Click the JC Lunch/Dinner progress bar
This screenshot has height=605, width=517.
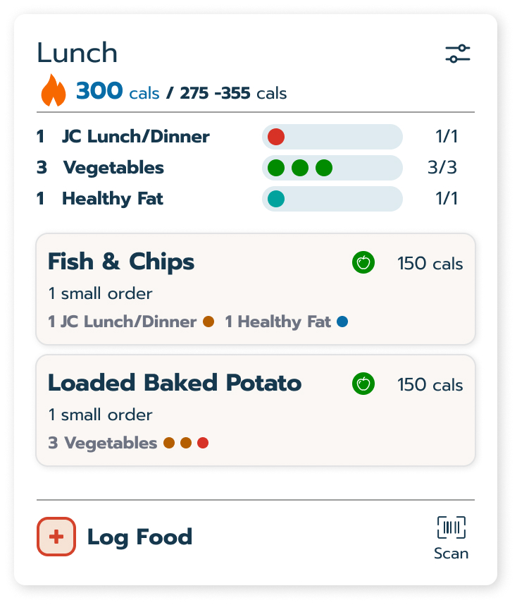coord(332,137)
